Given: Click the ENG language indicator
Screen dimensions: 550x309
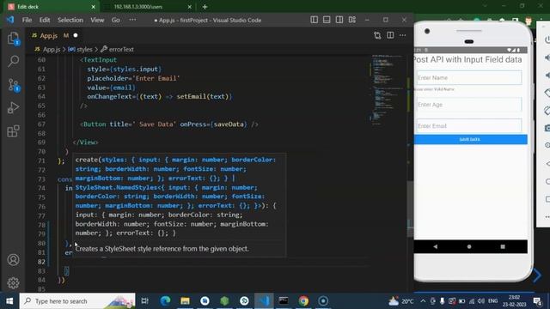Looking at the screenshot, I should coord(492,301).
